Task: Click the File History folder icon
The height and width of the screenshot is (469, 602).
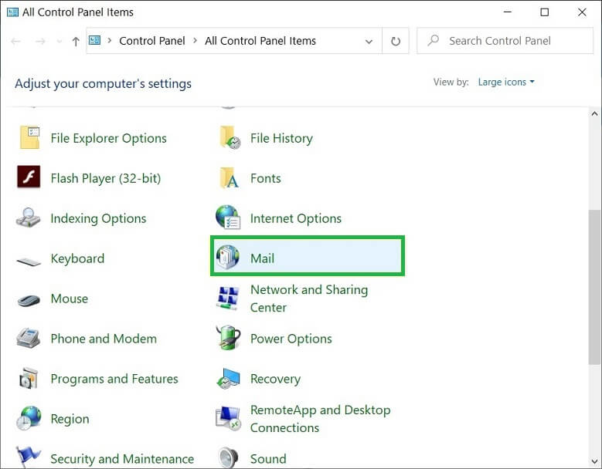Action: (x=230, y=137)
